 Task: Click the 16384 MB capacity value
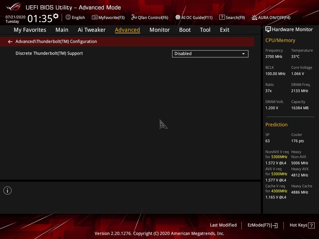[300, 108]
